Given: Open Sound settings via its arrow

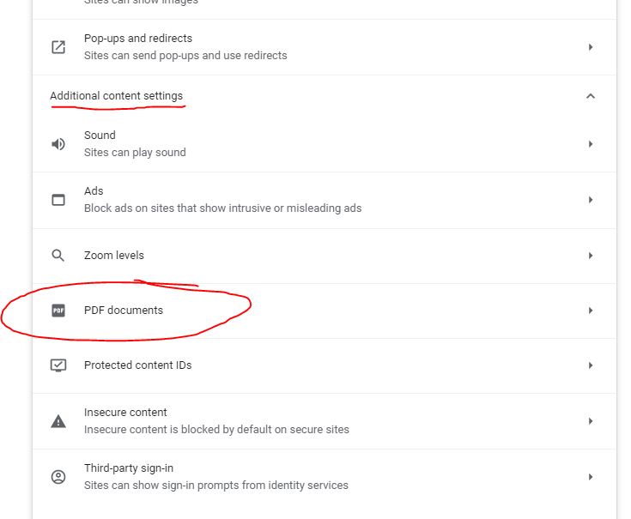Looking at the screenshot, I should [x=591, y=144].
